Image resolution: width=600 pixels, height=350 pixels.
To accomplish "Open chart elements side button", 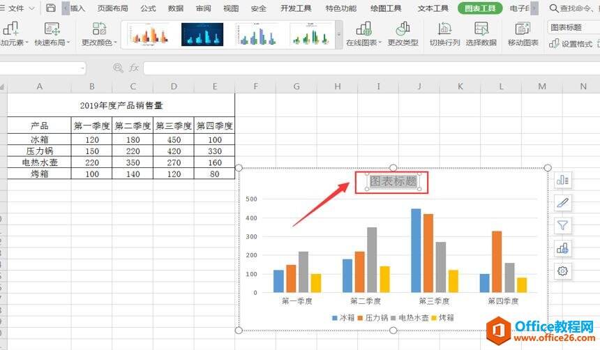I will pos(562,180).
